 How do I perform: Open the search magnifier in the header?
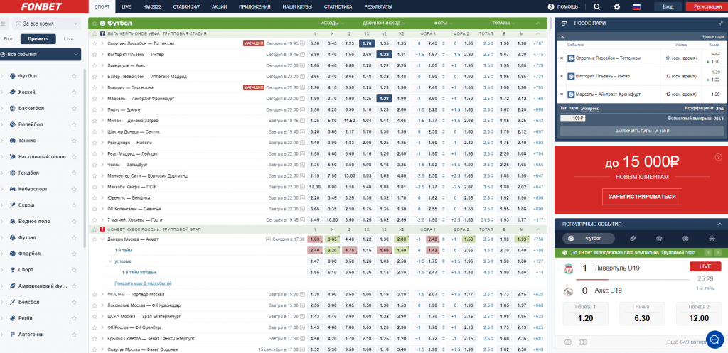click(596, 6)
